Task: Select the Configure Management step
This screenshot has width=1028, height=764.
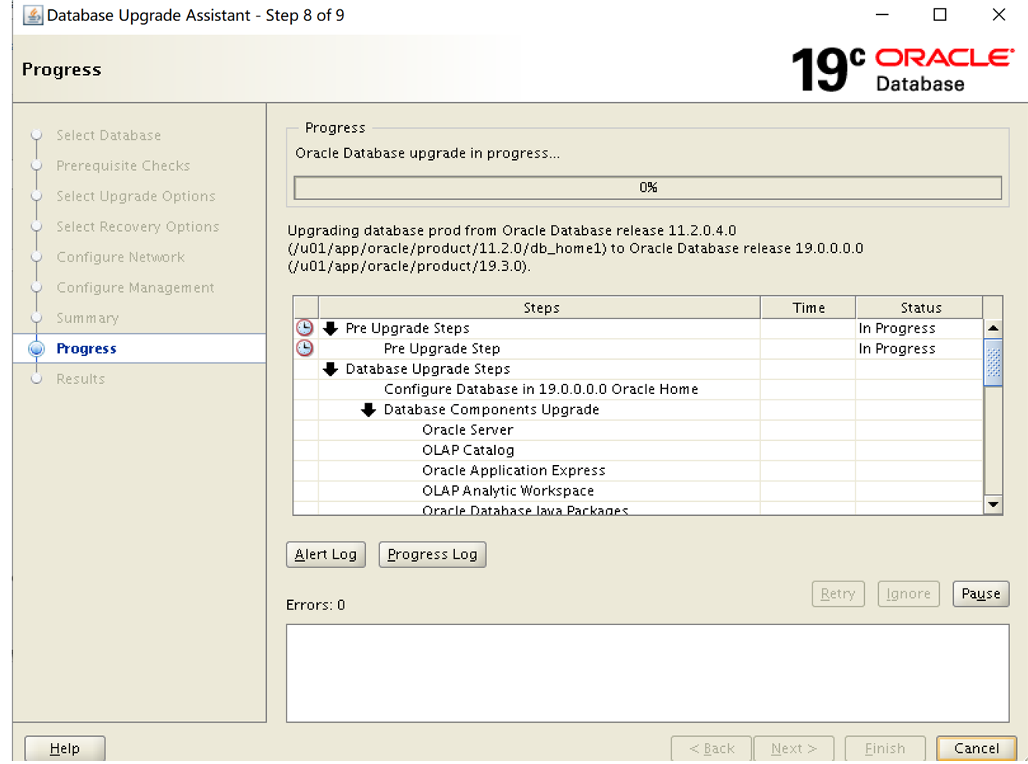Action: (135, 287)
